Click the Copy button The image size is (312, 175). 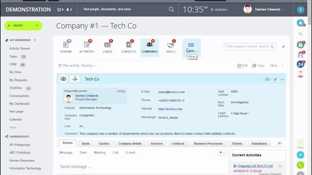[258, 66]
